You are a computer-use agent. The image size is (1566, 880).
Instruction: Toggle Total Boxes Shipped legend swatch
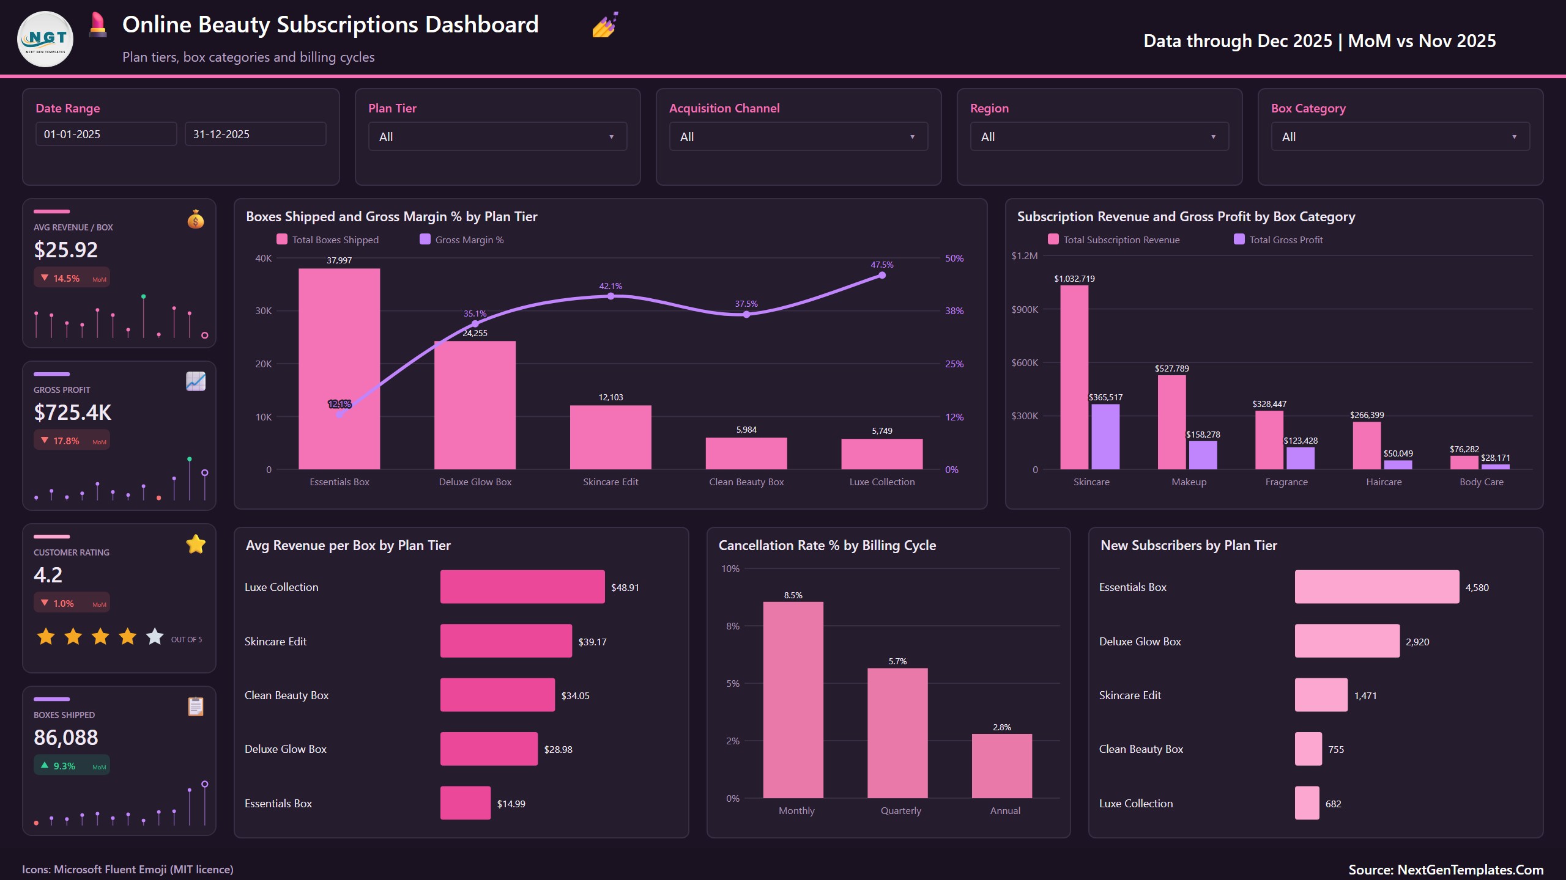282,240
